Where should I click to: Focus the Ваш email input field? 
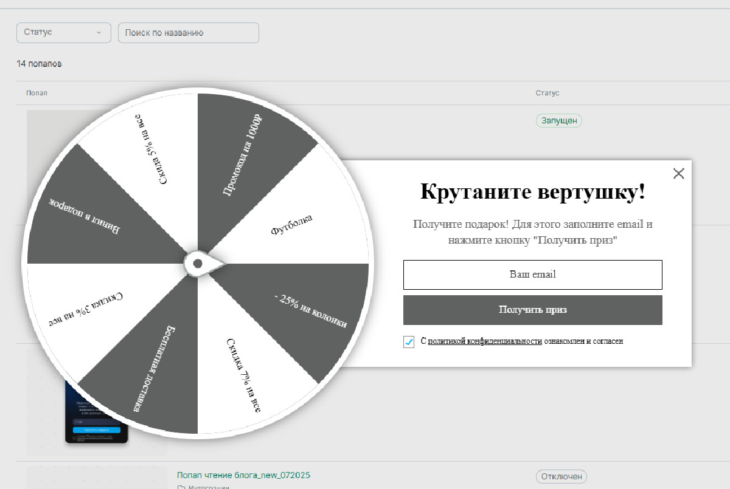(532, 275)
